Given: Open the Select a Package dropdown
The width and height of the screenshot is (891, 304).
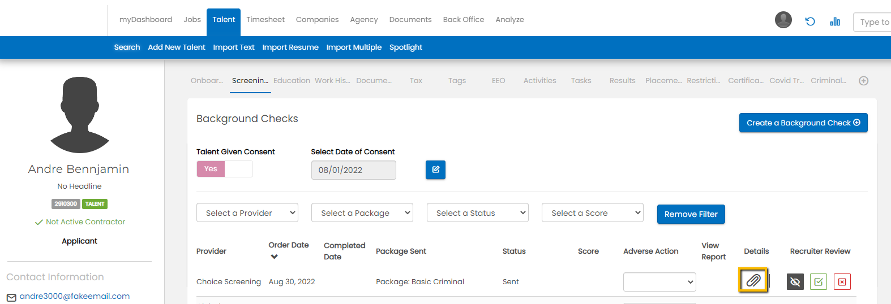Looking at the screenshot, I should pos(362,213).
